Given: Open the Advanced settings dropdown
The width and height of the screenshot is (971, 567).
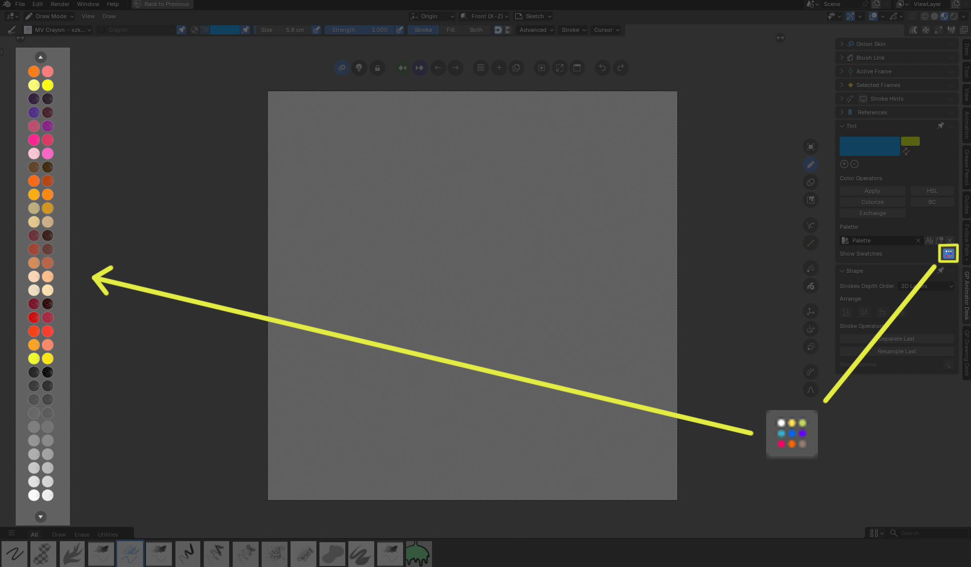Looking at the screenshot, I should [536, 30].
